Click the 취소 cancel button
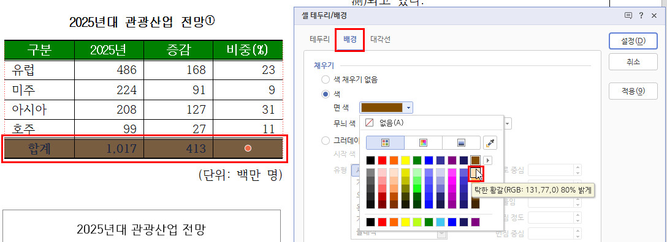 pos(633,62)
